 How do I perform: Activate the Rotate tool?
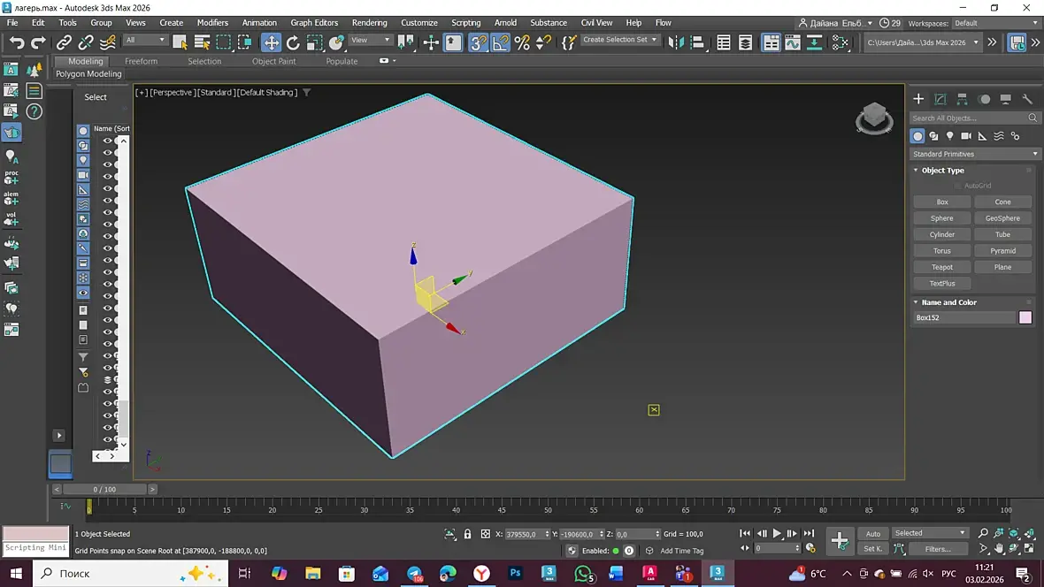293,42
